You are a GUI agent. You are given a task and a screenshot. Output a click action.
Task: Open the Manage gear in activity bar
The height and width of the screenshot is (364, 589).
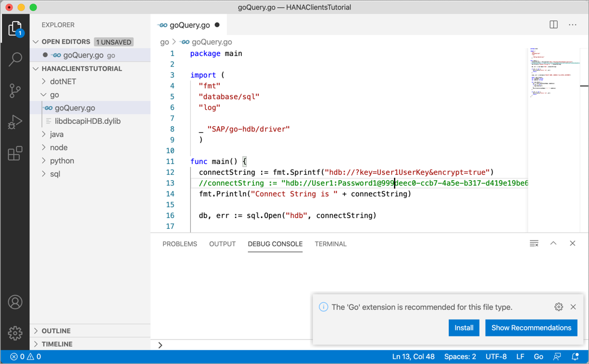15,333
